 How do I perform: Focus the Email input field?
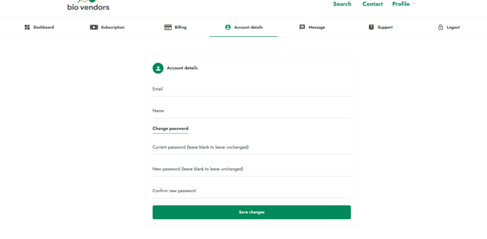252,89
